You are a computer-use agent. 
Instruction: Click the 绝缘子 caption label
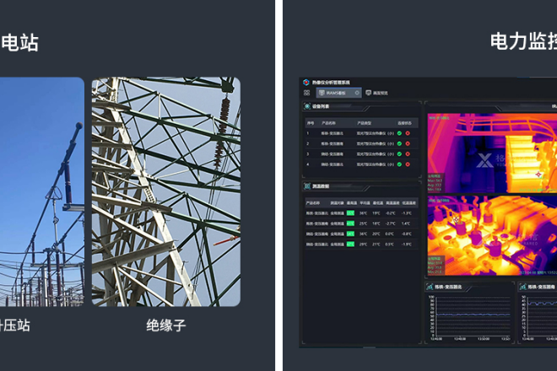point(165,325)
